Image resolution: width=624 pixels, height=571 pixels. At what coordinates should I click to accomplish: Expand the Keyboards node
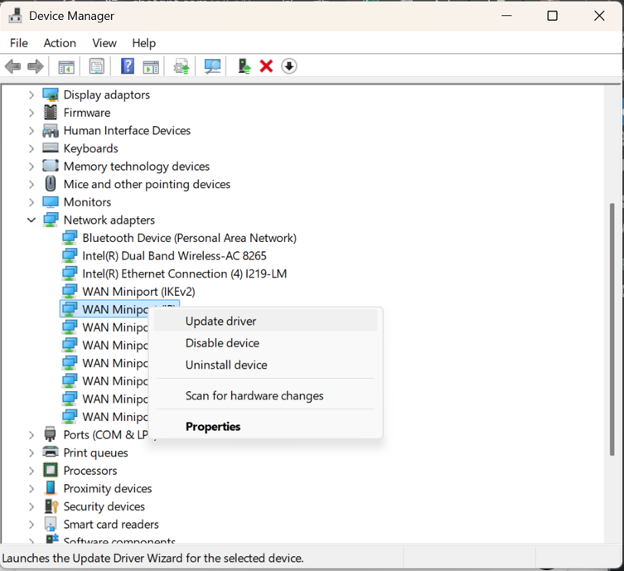pos(31,149)
